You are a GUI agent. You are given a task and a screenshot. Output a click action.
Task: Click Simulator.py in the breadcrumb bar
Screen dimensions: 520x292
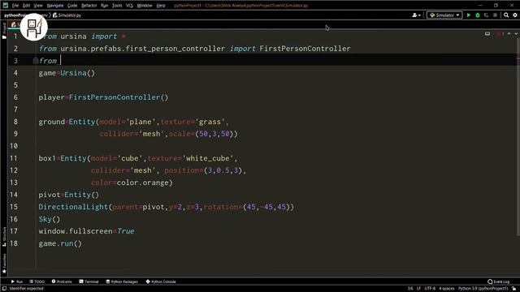(67, 15)
